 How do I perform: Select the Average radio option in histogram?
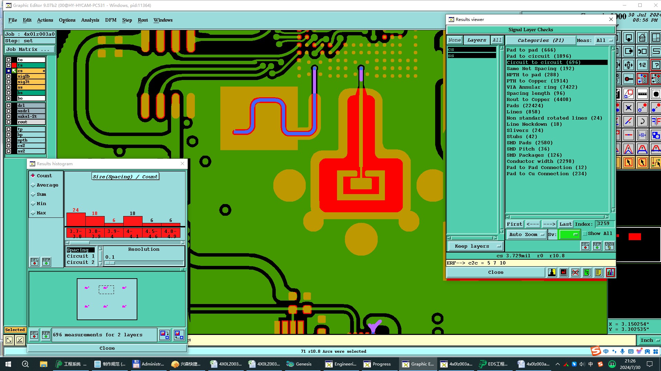click(x=33, y=185)
